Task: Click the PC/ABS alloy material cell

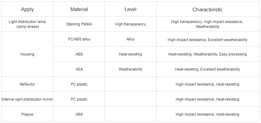Action: pyautogui.click(x=79, y=39)
